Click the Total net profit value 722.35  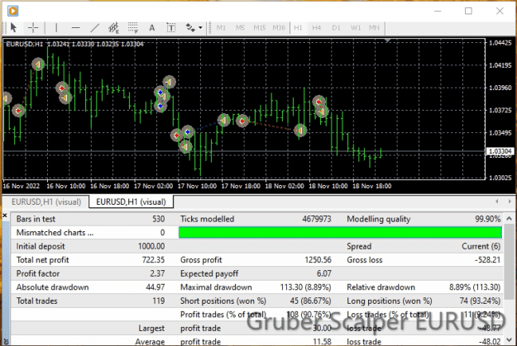point(153,260)
